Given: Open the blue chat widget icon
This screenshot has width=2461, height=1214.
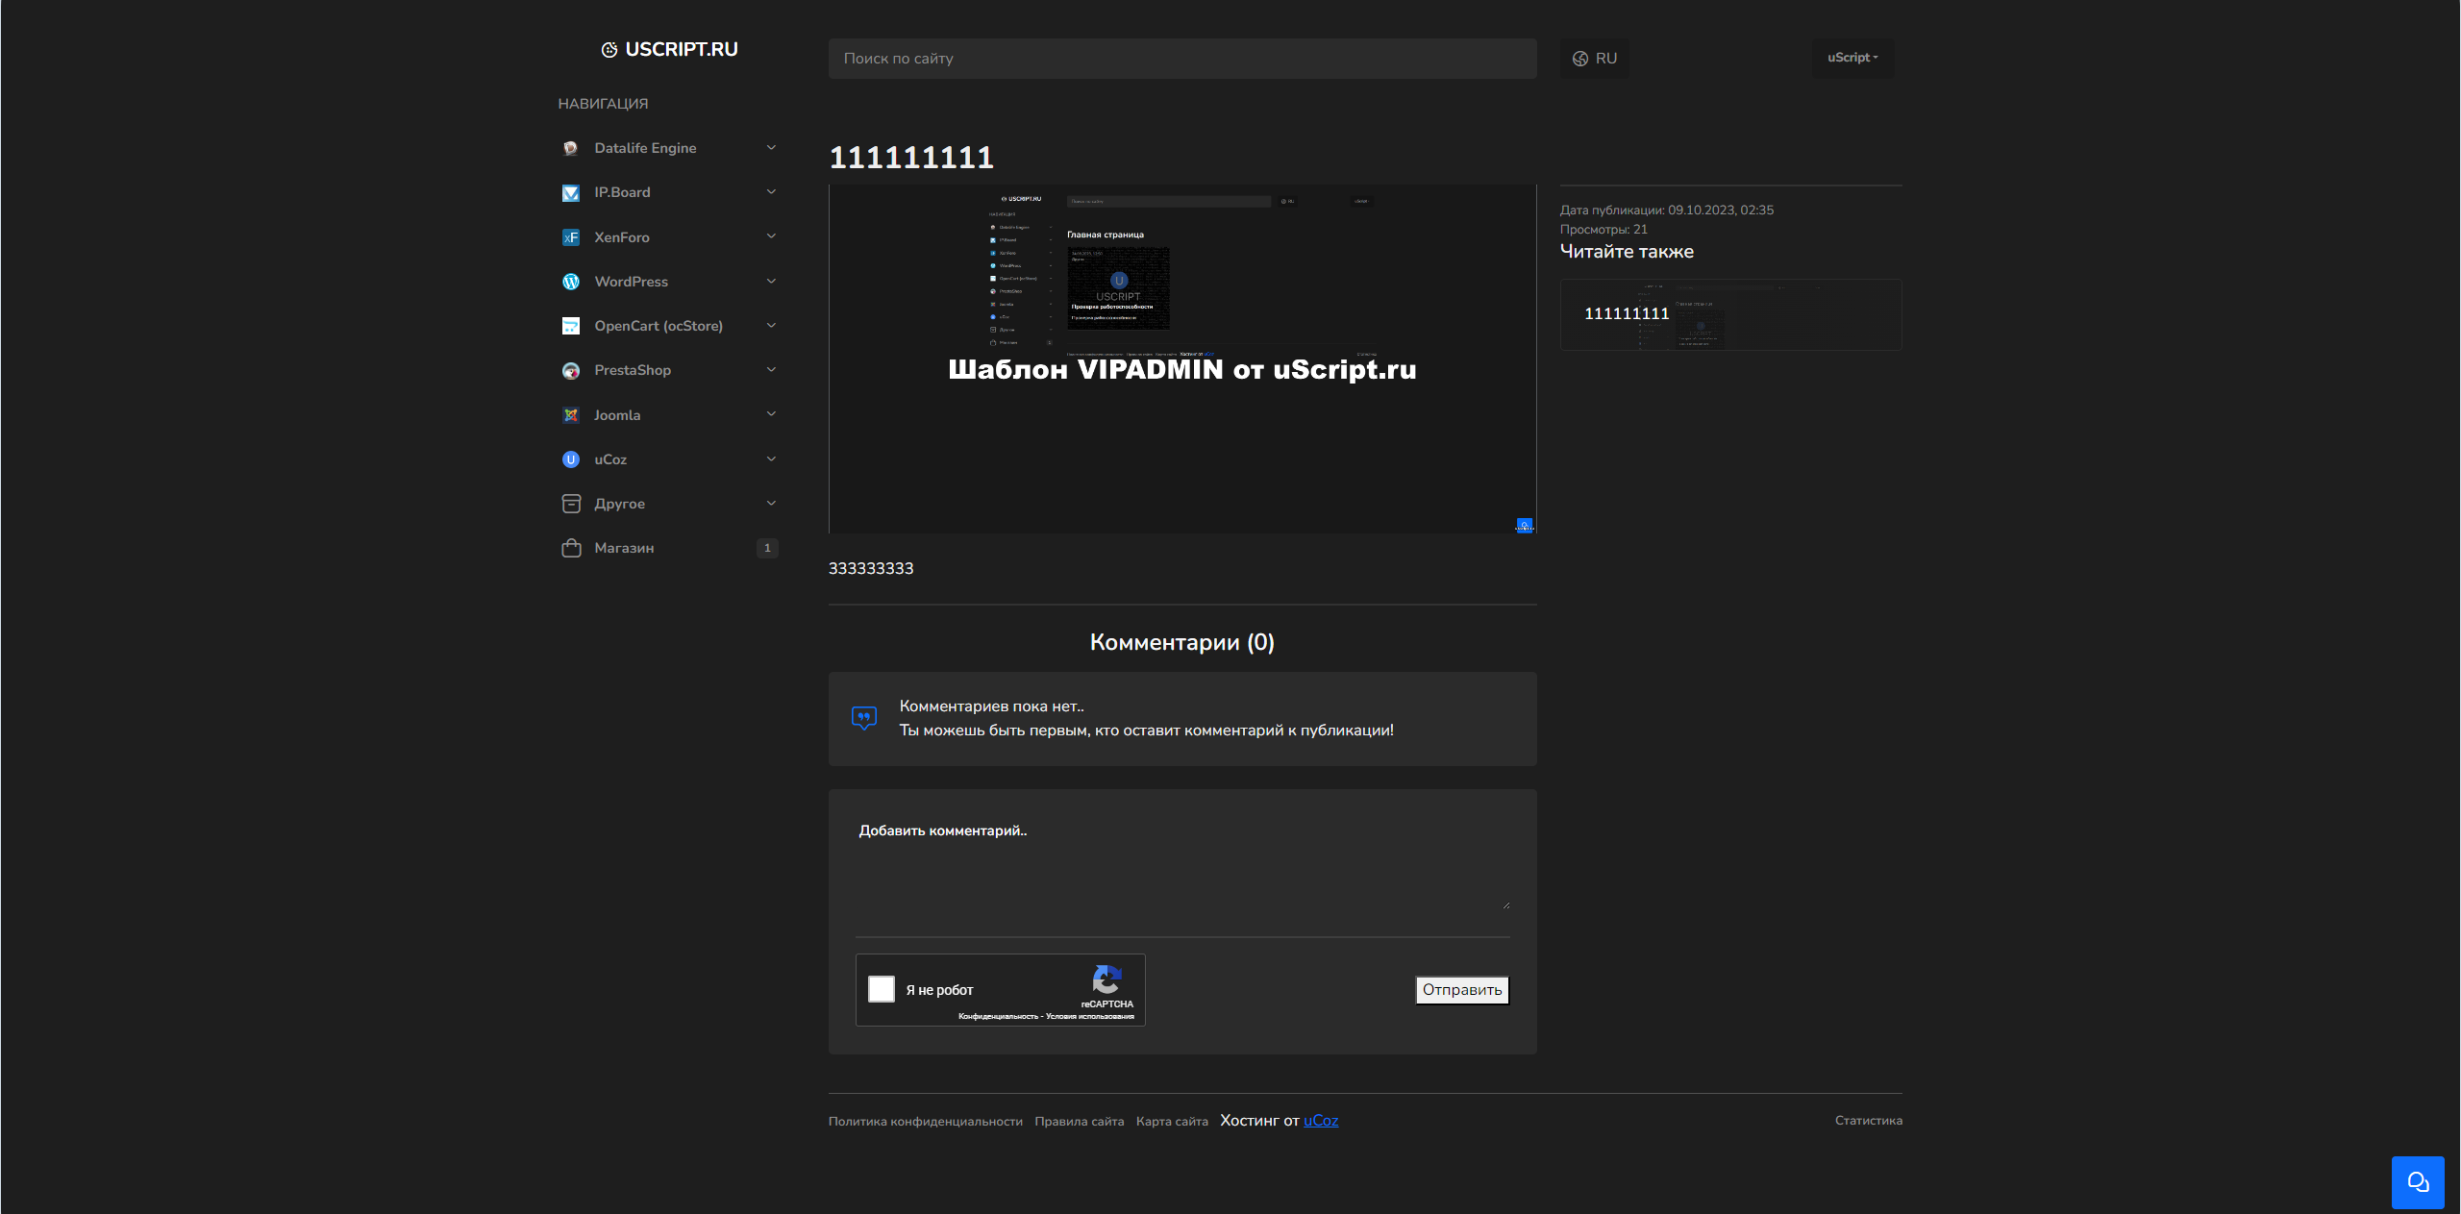Looking at the screenshot, I should 2418,1182.
